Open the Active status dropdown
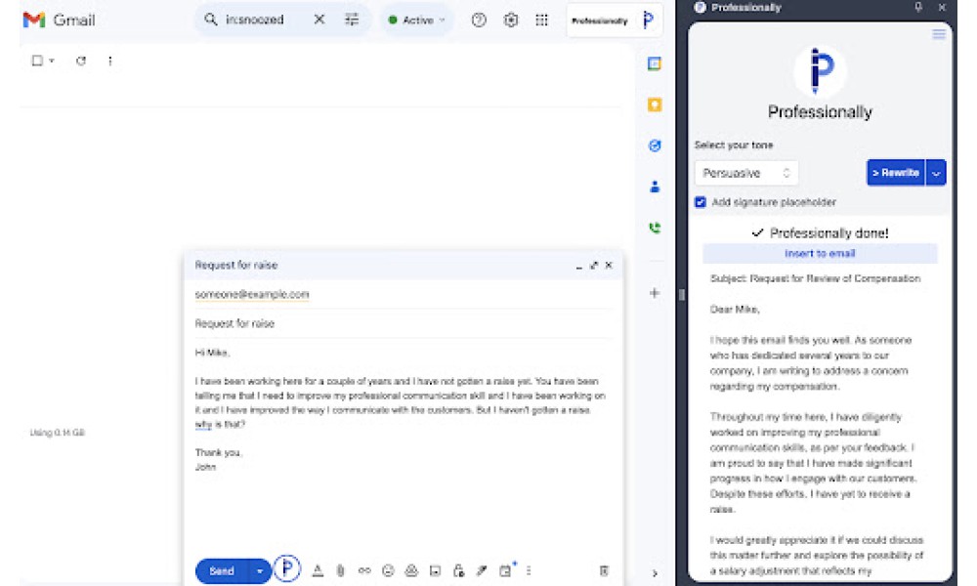 click(x=417, y=20)
